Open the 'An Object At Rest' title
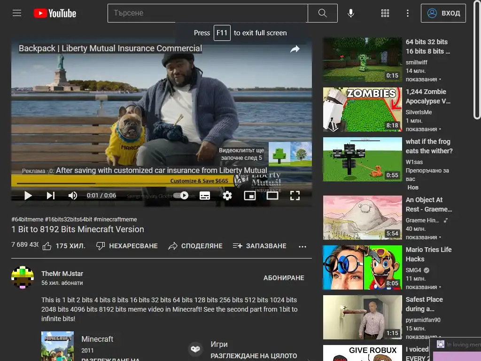 (428, 204)
